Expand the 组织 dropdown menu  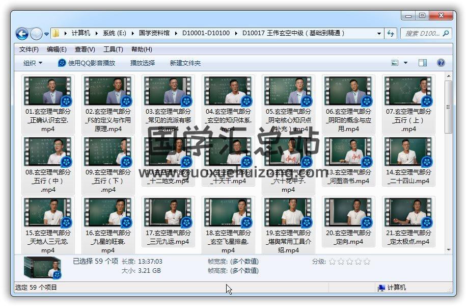[x=33, y=63]
